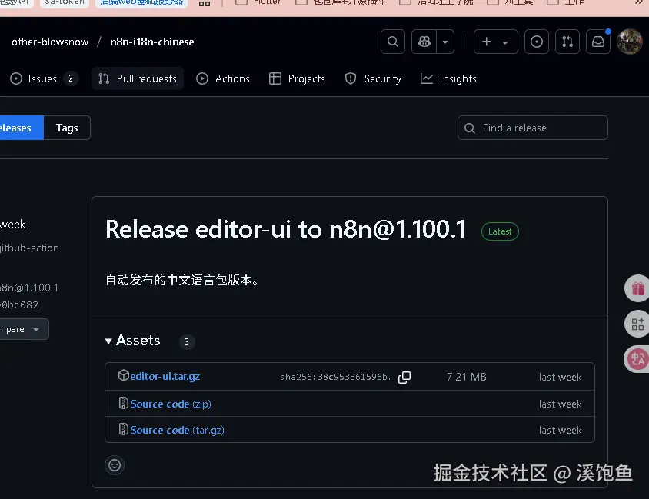Show more bookmarks chevron
The image size is (649, 499).
[x=639, y=2]
